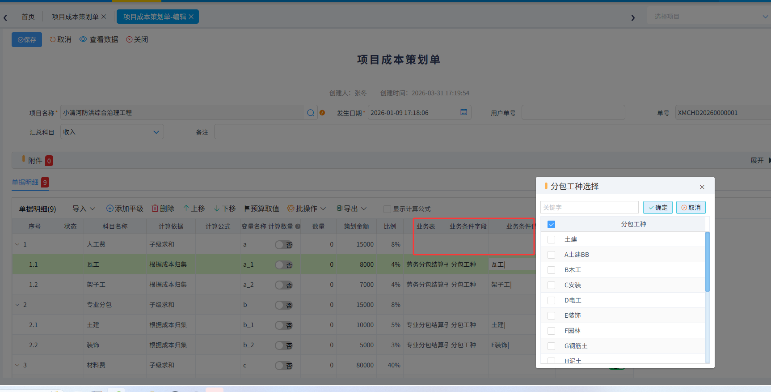Click 确定 in the 分包工种选择 dialog

coord(658,207)
